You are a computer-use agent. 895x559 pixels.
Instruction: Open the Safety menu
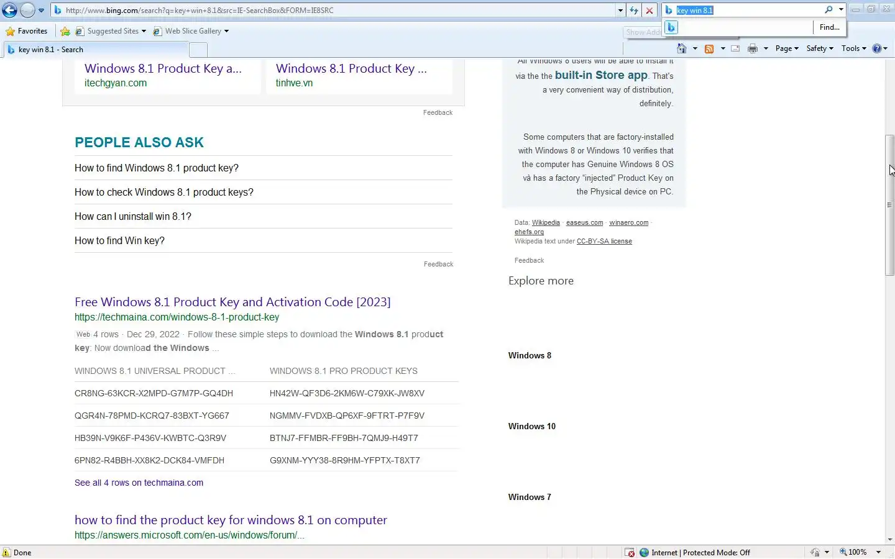coord(820,48)
